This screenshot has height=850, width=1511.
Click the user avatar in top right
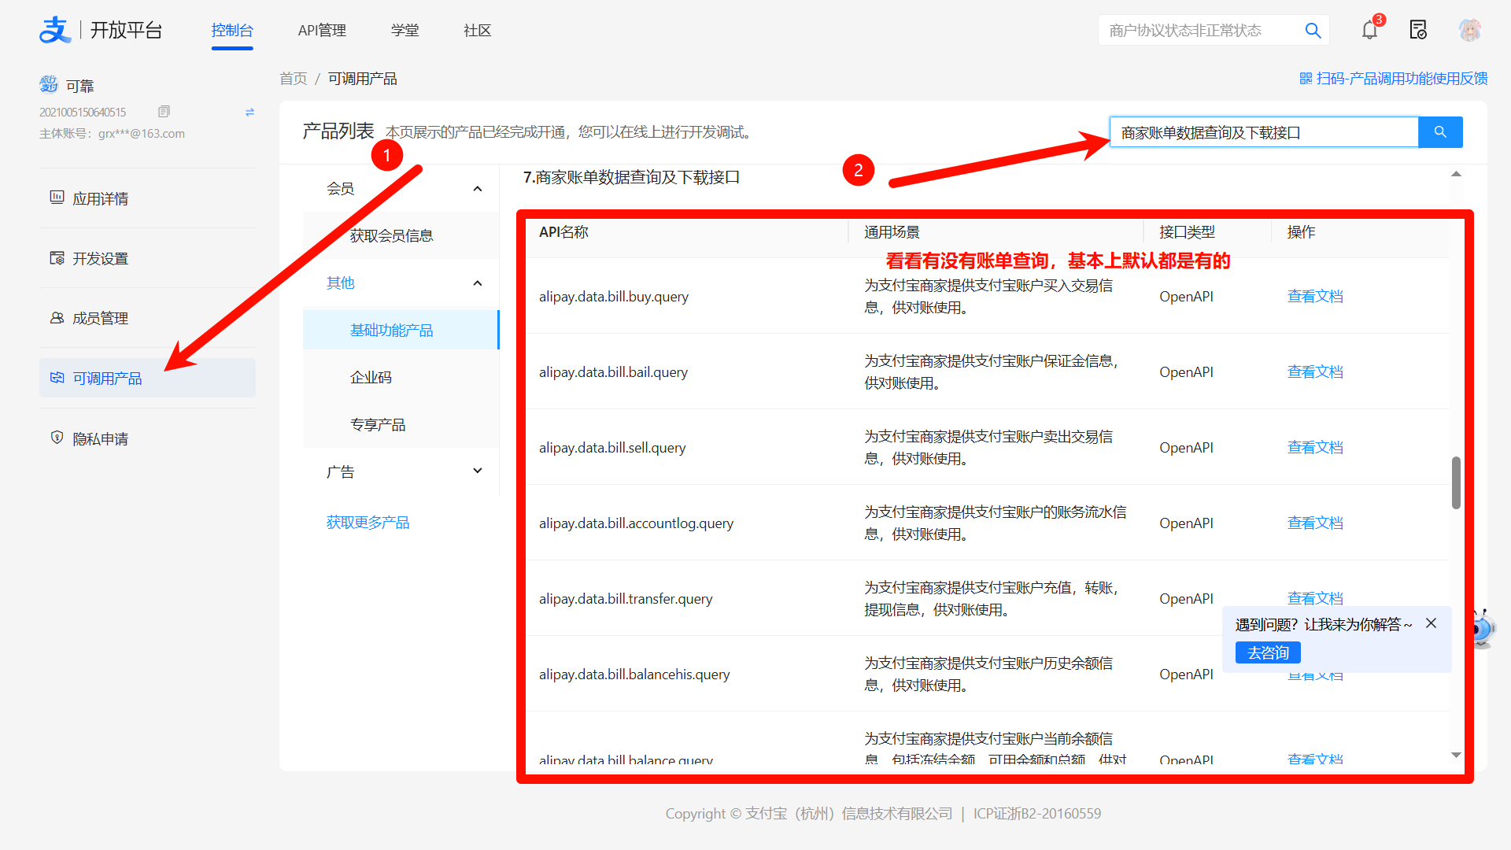[1470, 29]
